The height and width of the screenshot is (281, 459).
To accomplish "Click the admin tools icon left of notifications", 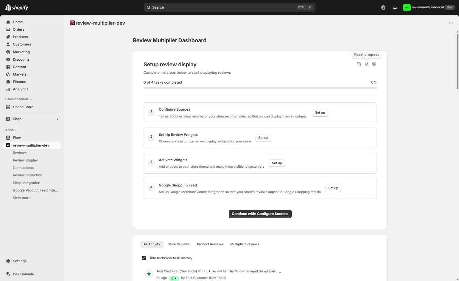I will pyautogui.click(x=383, y=7).
